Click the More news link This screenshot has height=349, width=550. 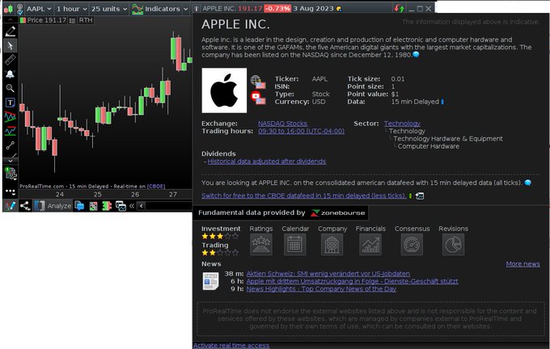522,264
